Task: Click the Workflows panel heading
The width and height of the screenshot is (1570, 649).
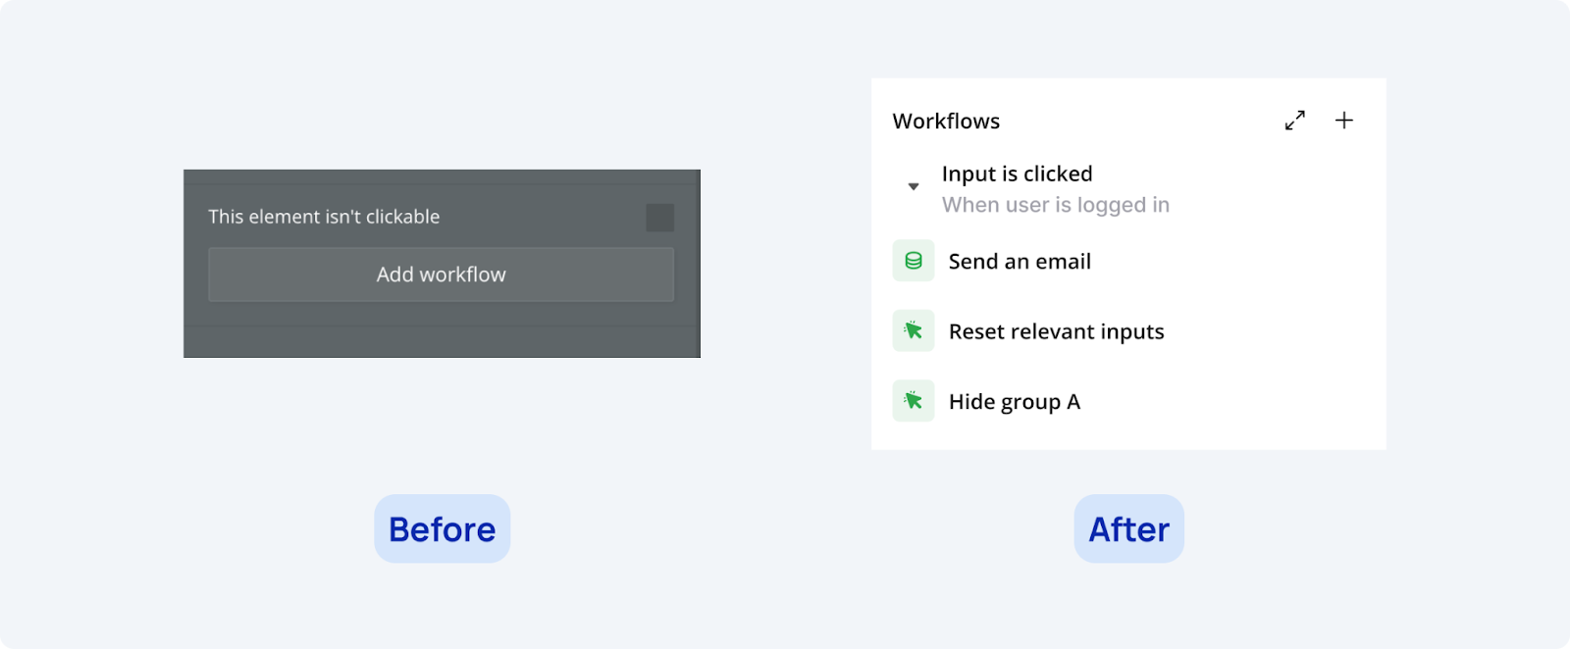Action: 946,122
